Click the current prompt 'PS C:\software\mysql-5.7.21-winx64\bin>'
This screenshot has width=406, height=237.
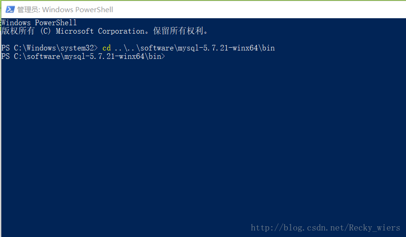pos(83,57)
